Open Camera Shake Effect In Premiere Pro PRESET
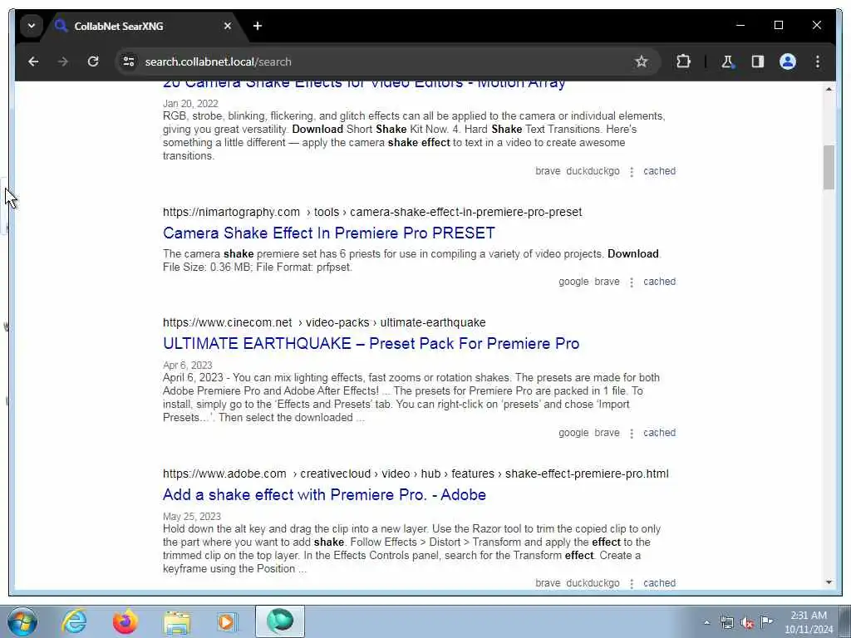The width and height of the screenshot is (851, 638). pyautogui.click(x=329, y=233)
